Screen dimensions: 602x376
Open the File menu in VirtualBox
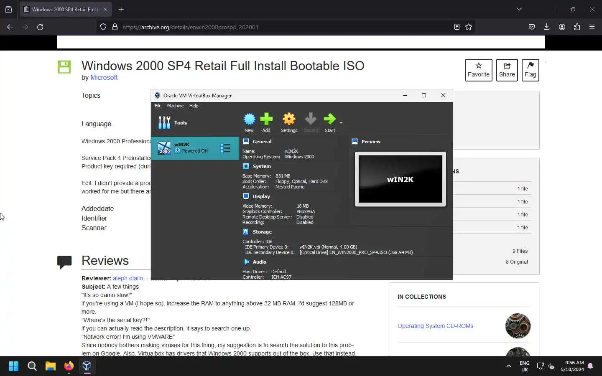158,106
